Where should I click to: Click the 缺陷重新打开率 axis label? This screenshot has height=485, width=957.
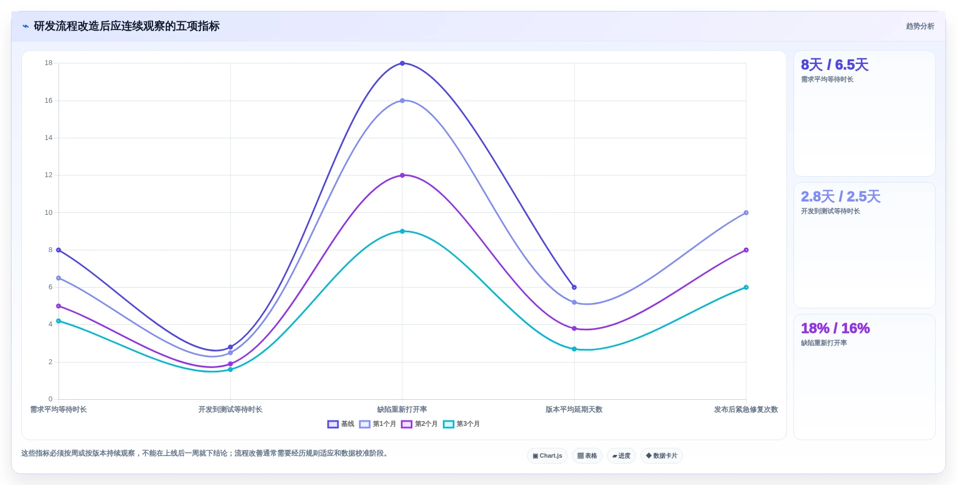pyautogui.click(x=402, y=410)
